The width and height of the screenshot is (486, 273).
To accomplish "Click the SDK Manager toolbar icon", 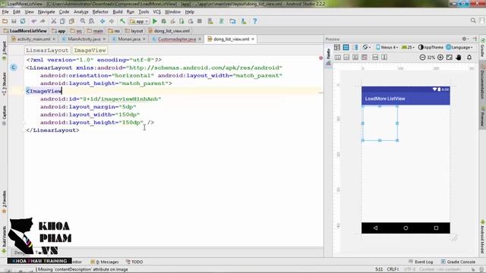I will (x=244, y=21).
